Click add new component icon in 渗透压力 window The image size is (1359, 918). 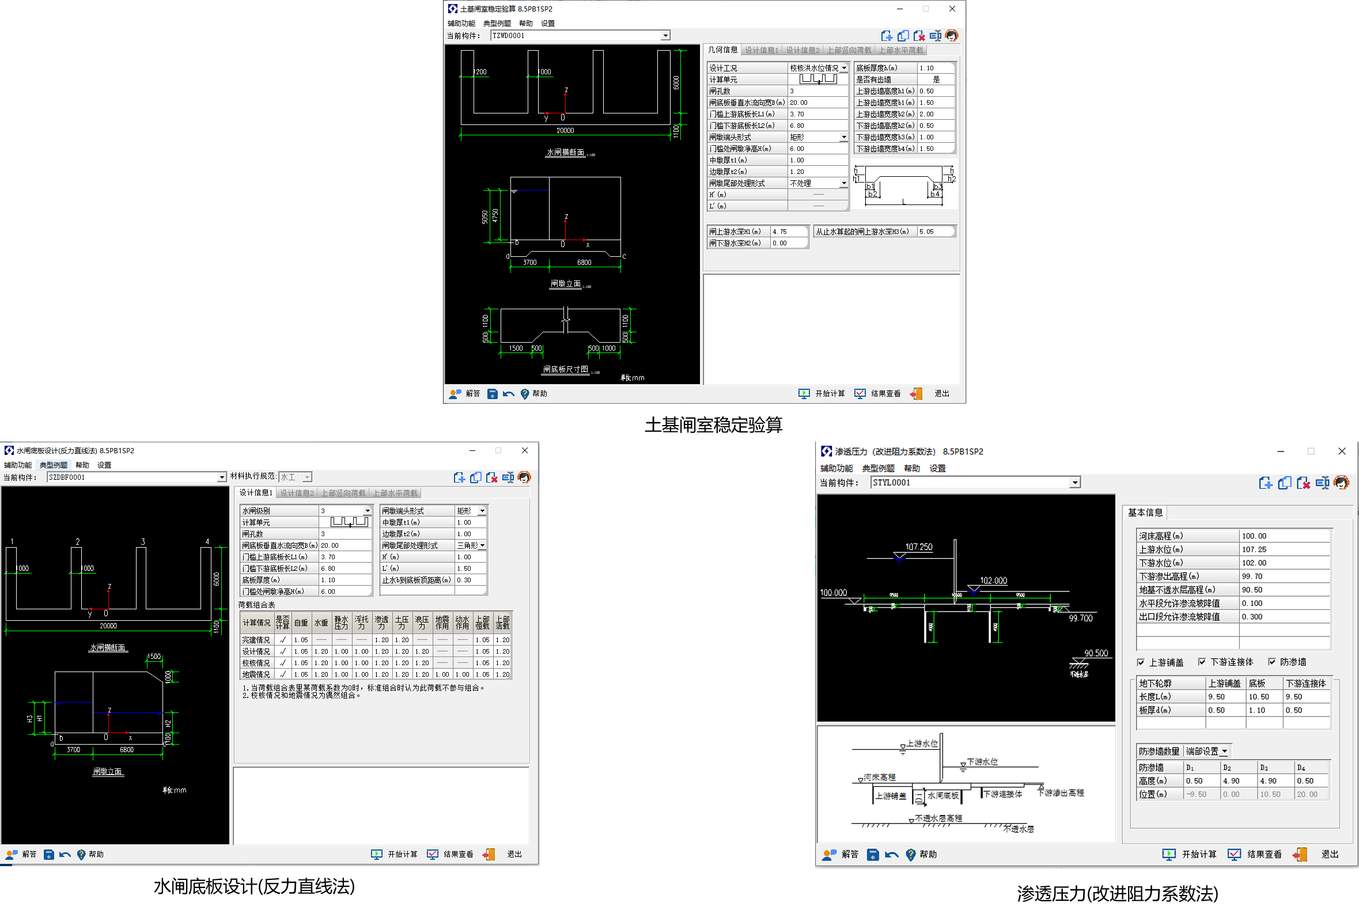click(1266, 483)
